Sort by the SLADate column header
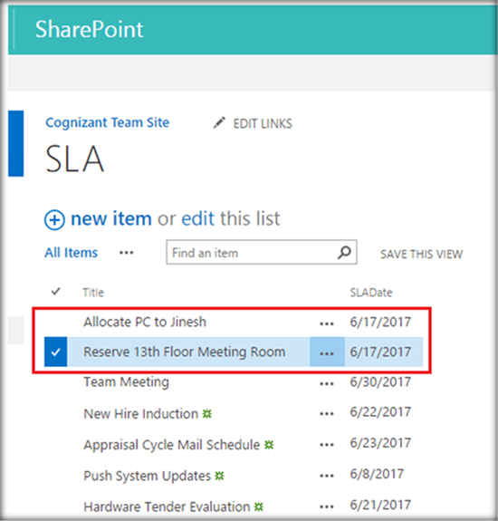This screenshot has height=521, width=498. pyautogui.click(x=371, y=293)
